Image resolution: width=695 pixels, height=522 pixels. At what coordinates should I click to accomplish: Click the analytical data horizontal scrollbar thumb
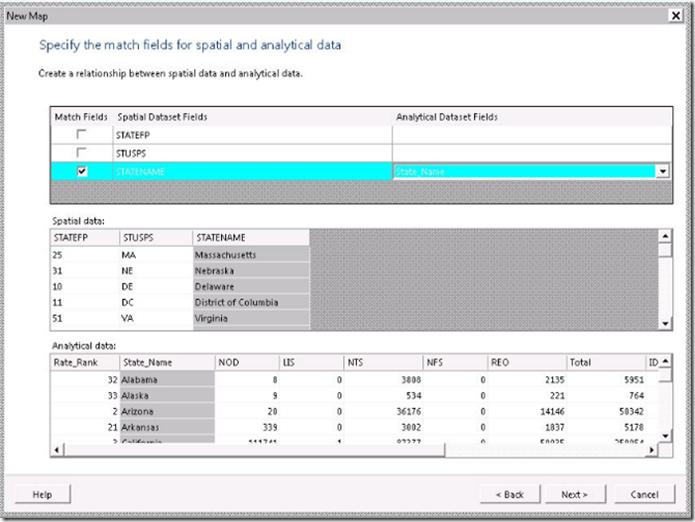[x=255, y=450]
